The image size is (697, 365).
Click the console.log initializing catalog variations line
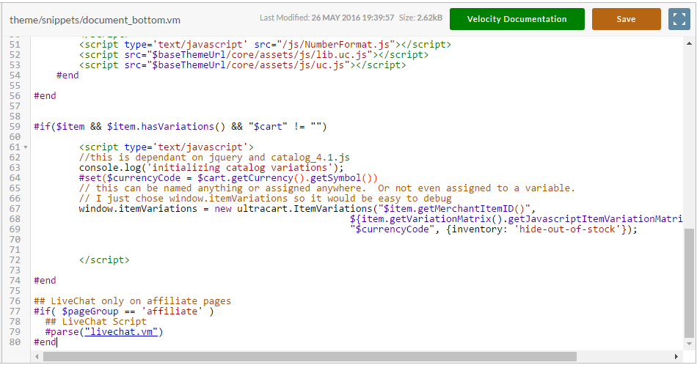[x=211, y=167]
